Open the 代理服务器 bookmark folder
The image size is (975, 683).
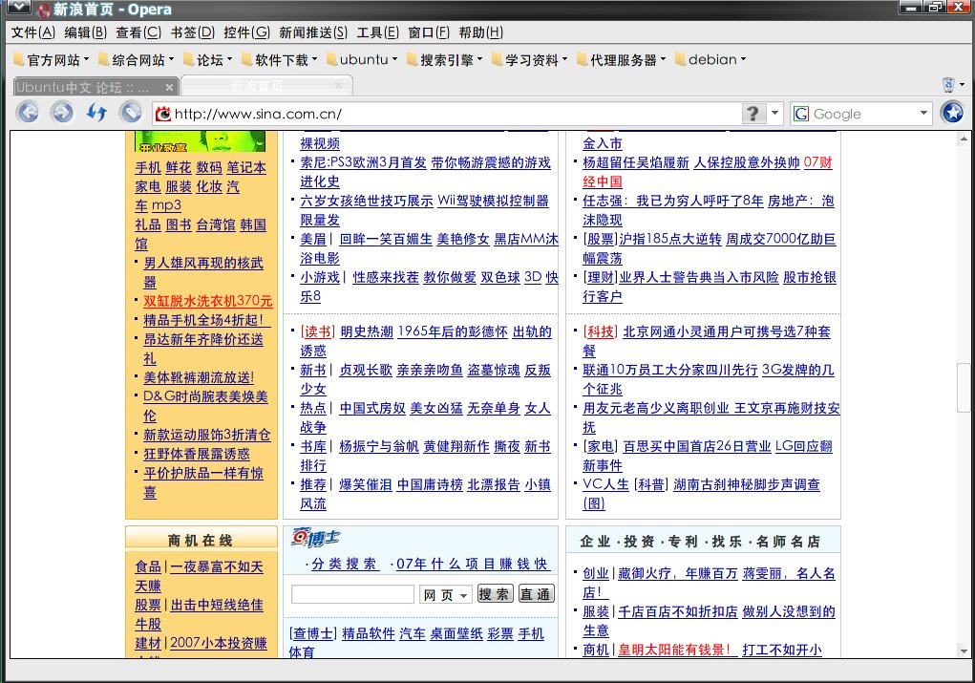621,60
